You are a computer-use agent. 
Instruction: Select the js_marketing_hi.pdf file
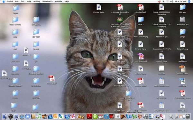tap(182, 93)
